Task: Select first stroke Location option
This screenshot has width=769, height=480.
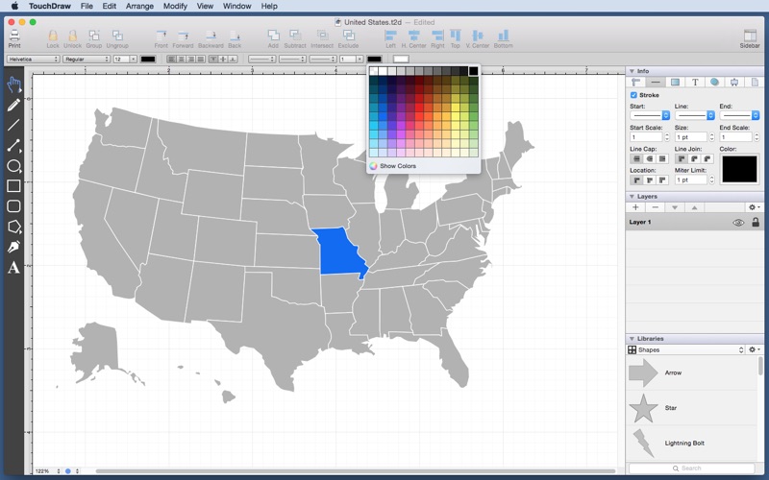Action: tap(636, 180)
